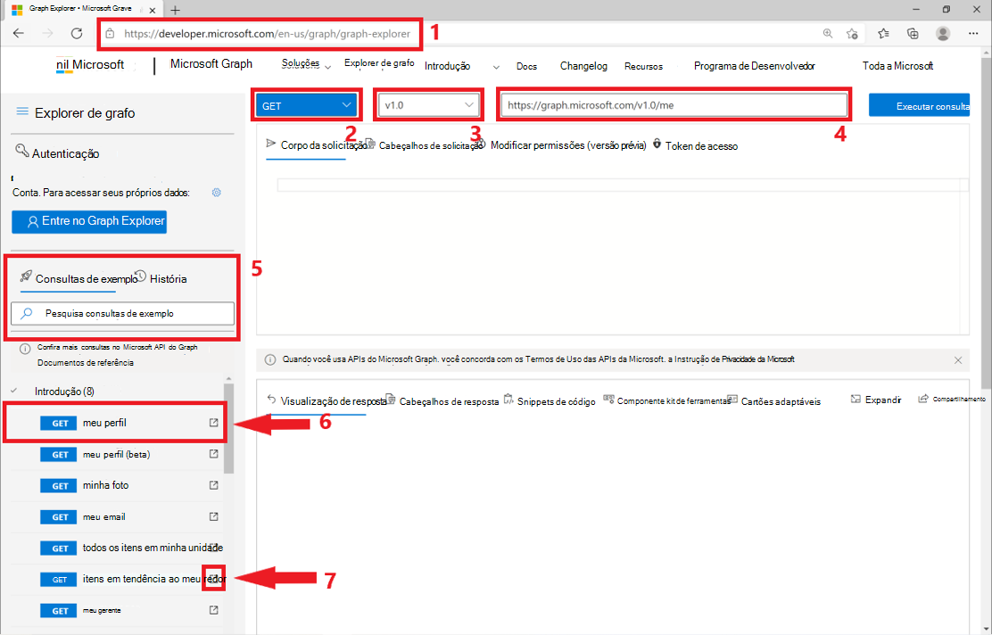Click the Expandir icon above the response preview
992x635 pixels.
coord(856,400)
